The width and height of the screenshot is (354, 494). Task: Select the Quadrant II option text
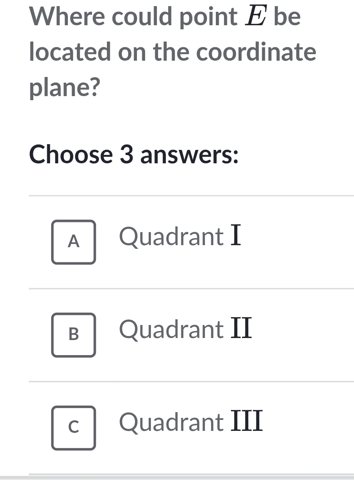[x=185, y=329]
